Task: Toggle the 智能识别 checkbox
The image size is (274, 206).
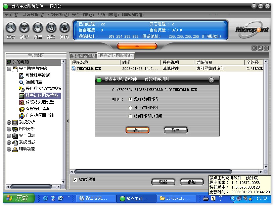Action: (75, 180)
